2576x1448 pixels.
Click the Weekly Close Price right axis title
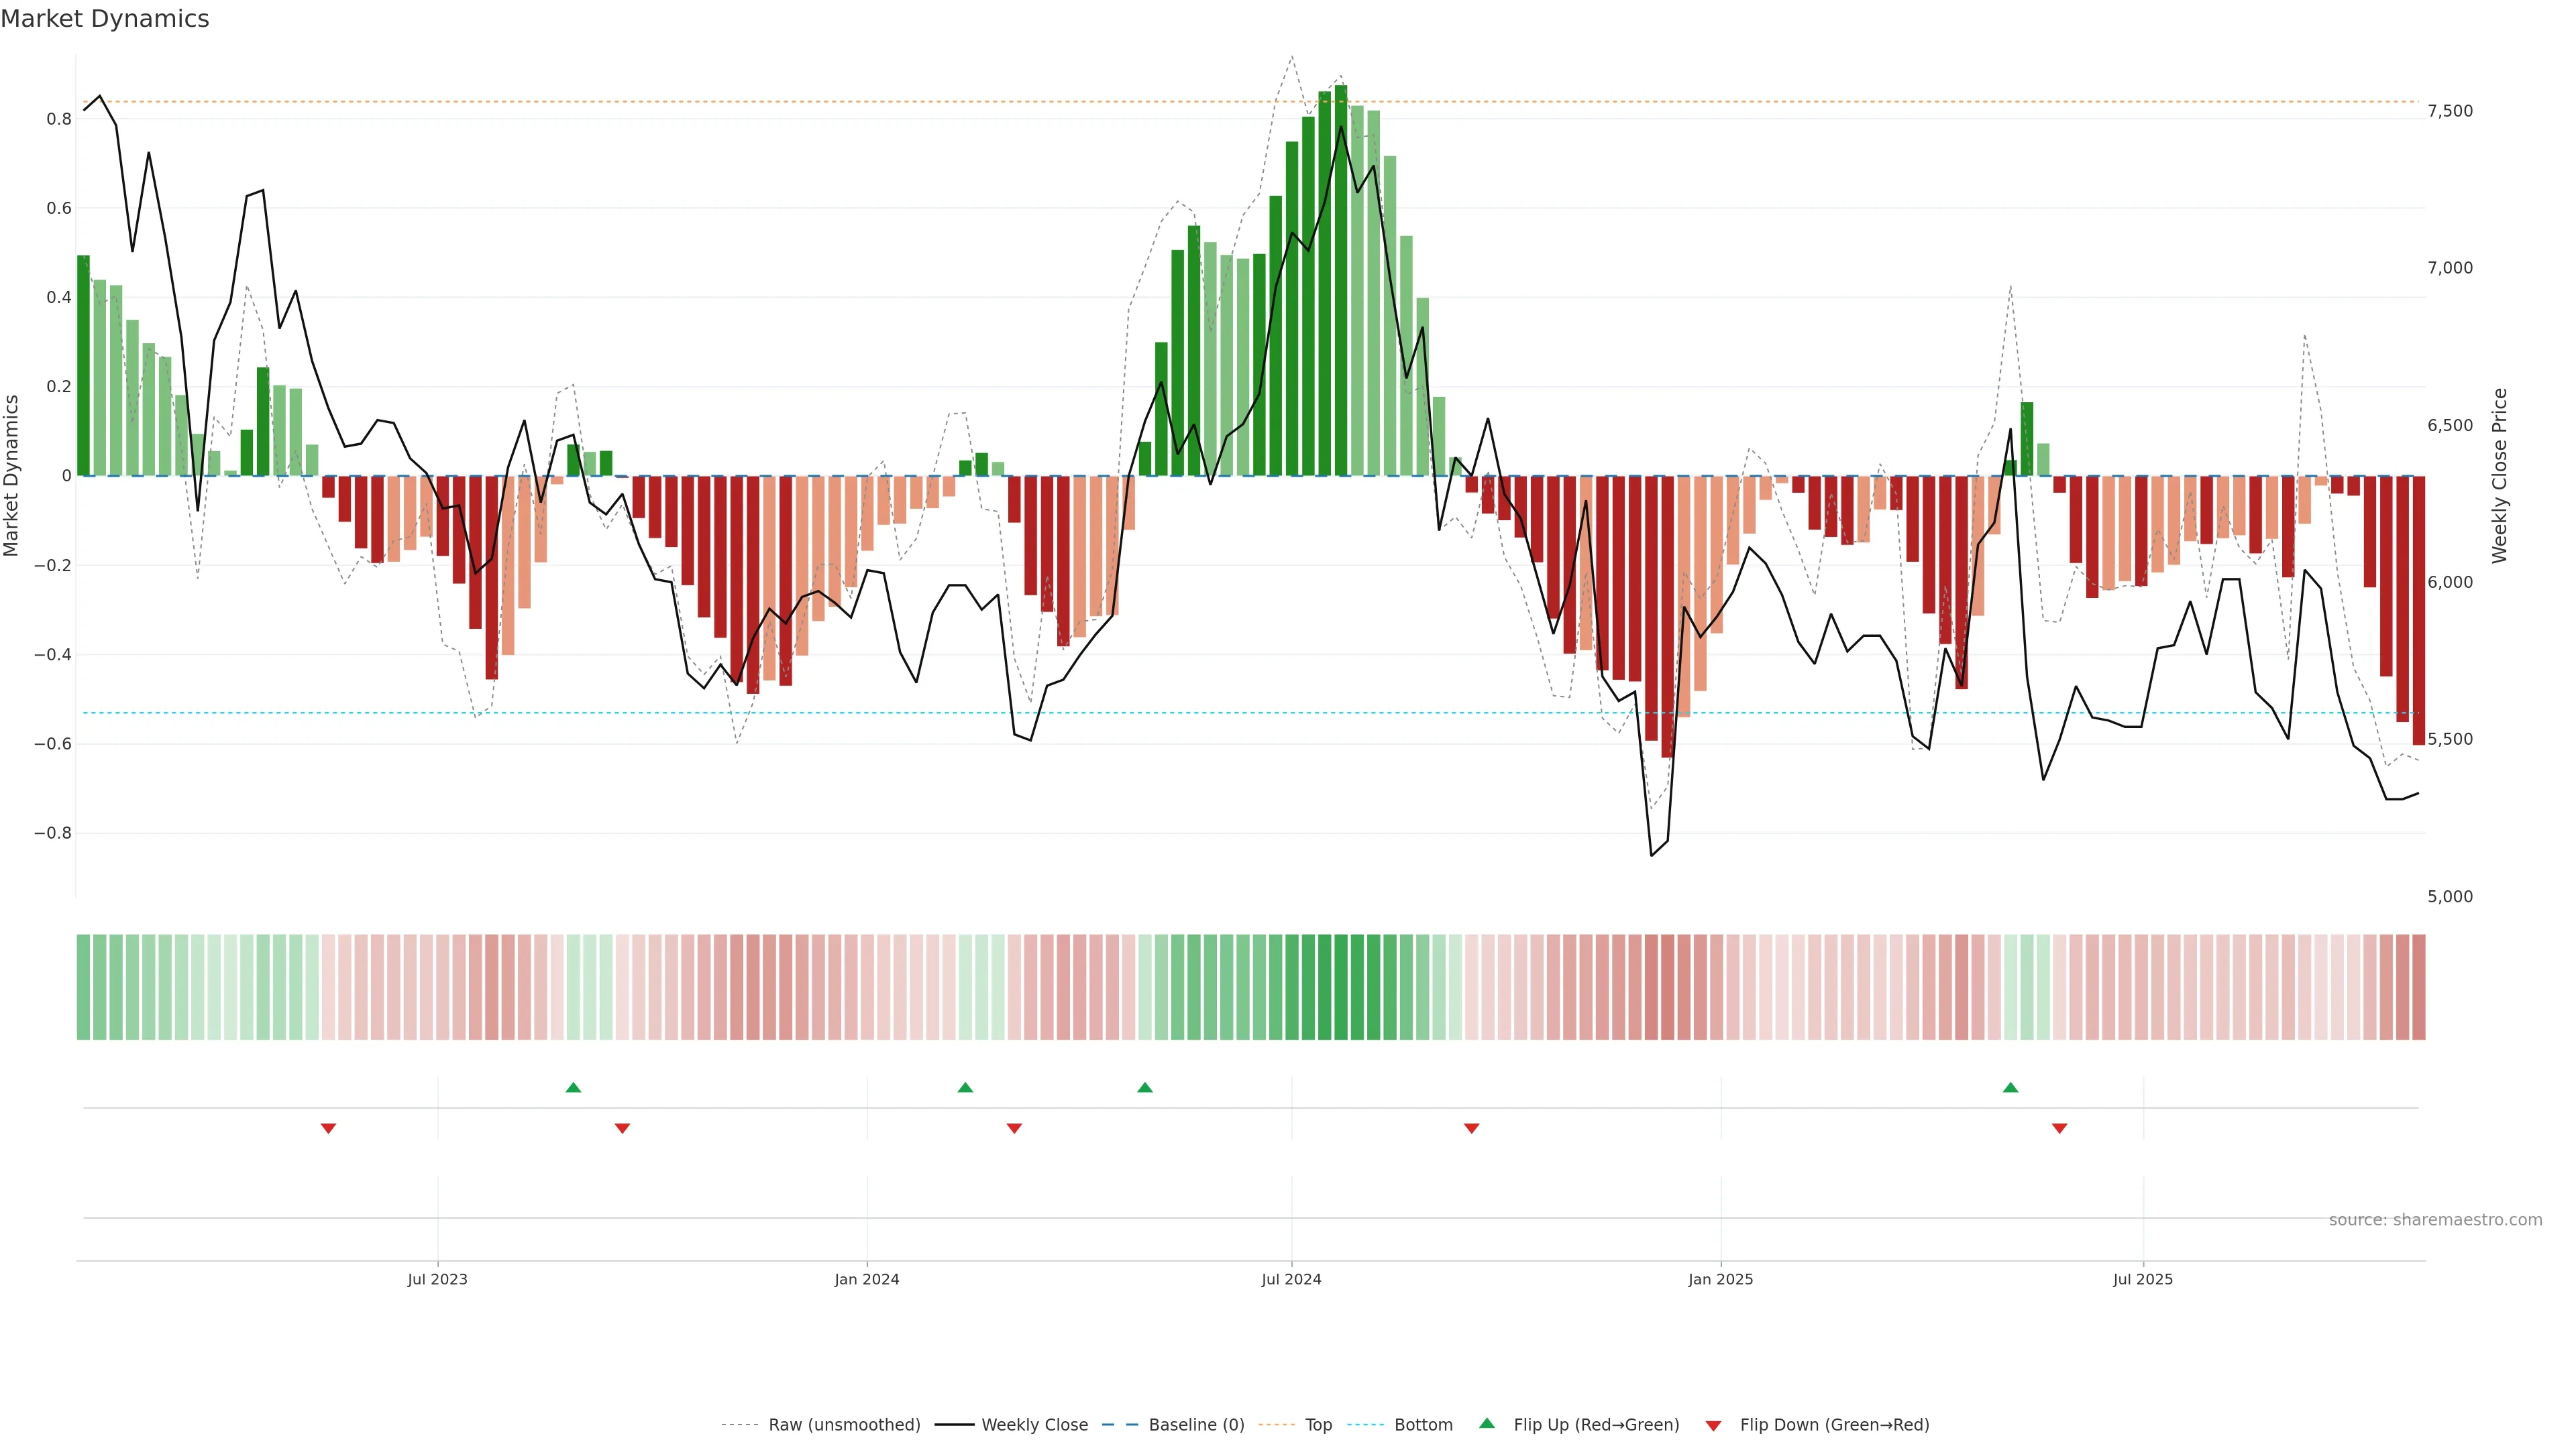click(x=2499, y=476)
